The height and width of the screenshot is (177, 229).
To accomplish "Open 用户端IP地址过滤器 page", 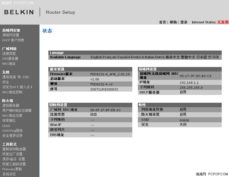I will point(17,111).
